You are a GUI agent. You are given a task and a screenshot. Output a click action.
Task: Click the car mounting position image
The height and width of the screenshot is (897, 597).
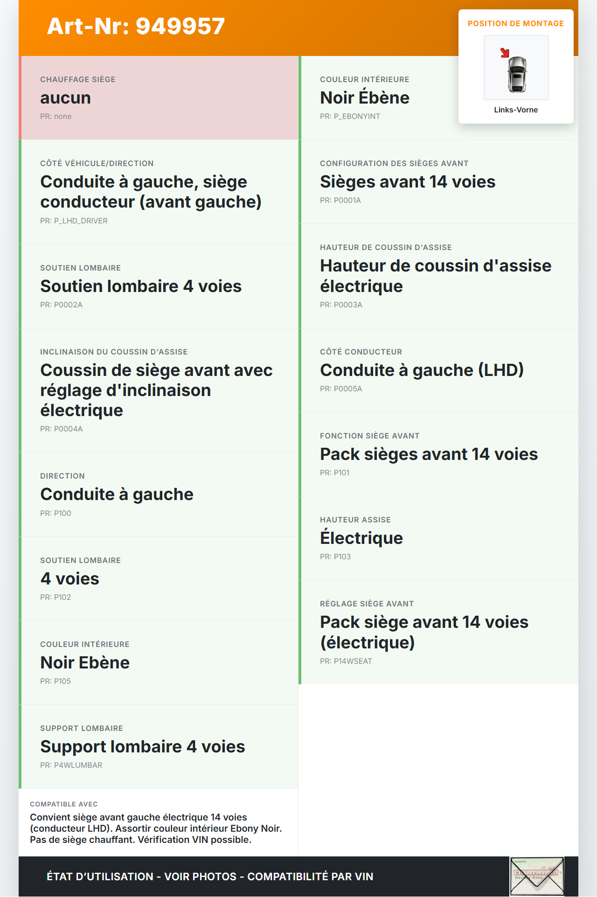tap(516, 68)
